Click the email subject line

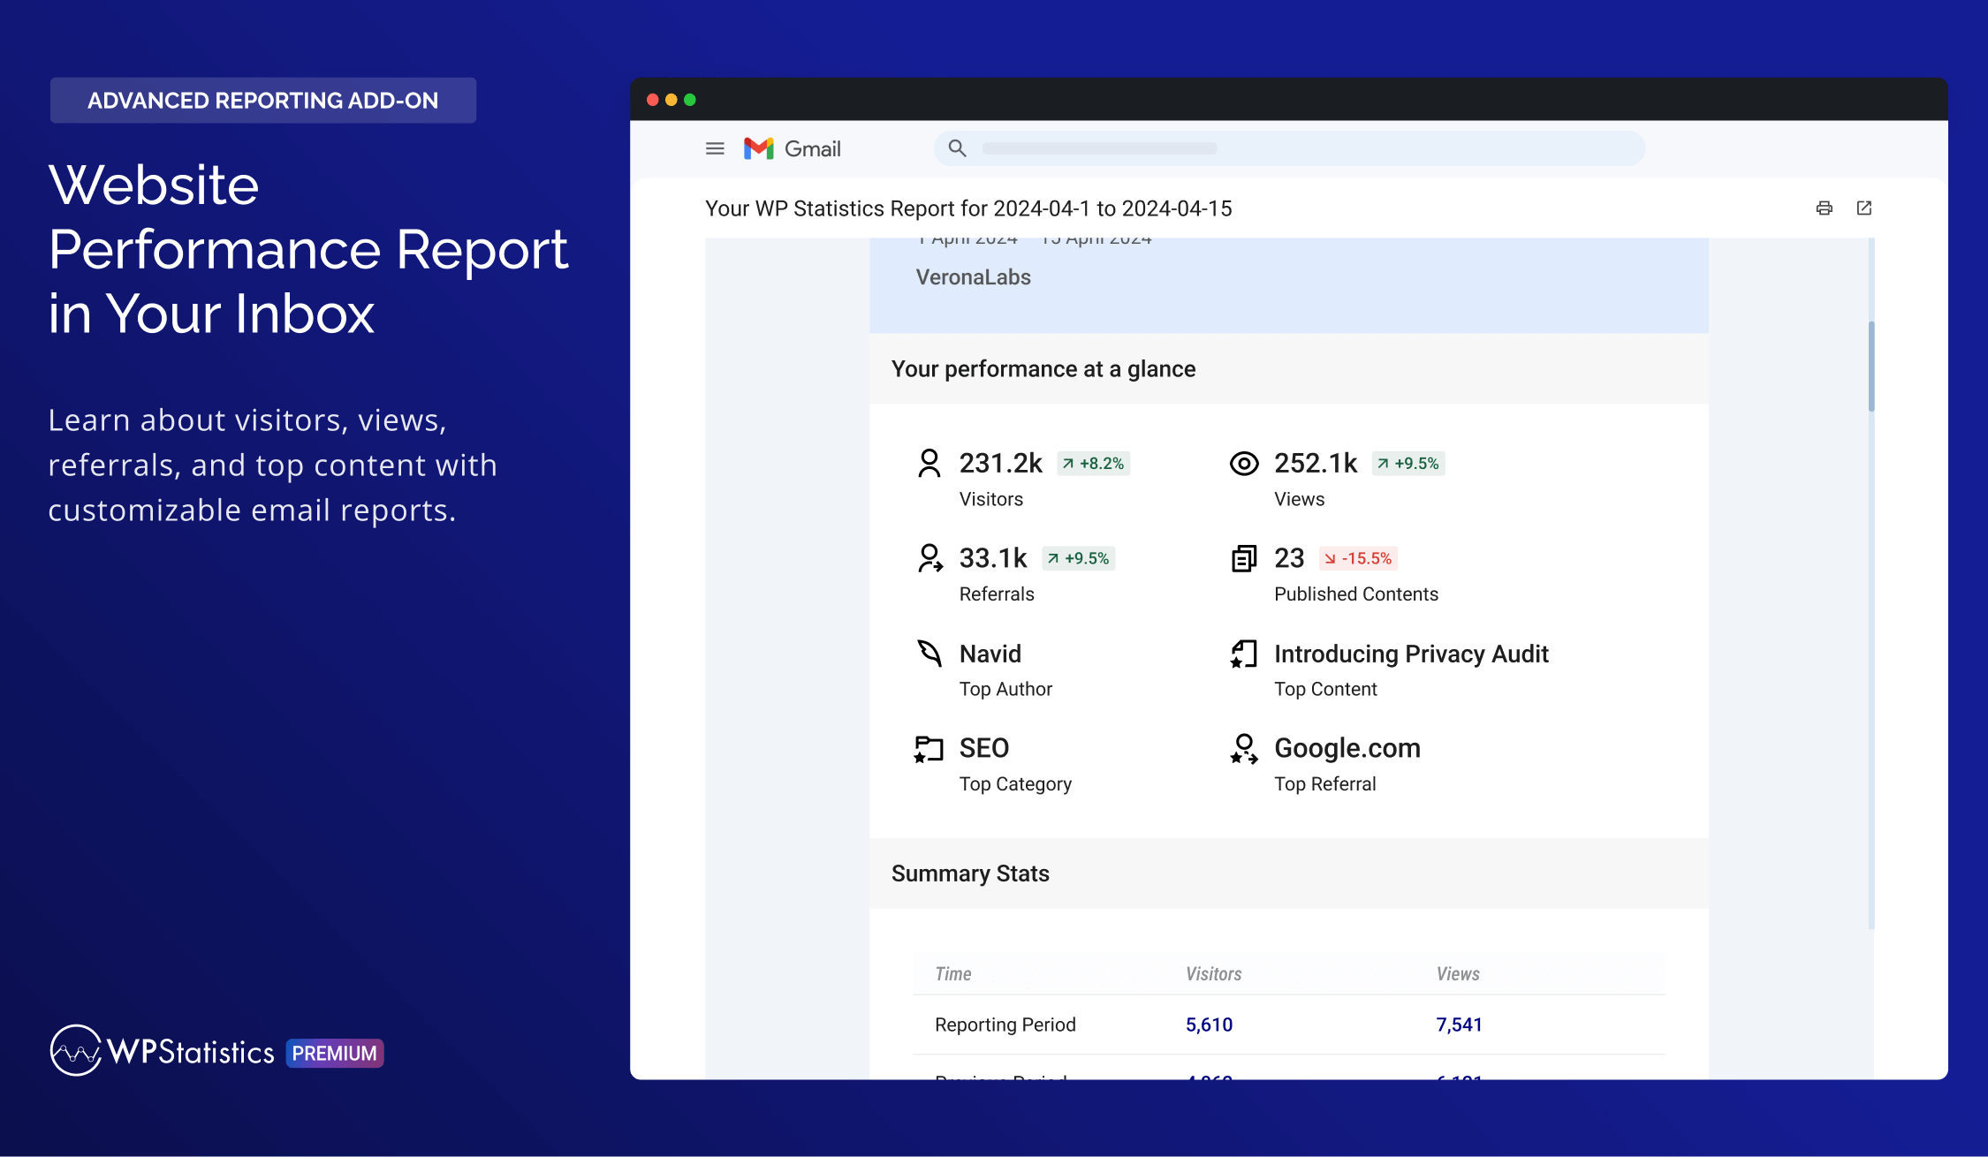(968, 208)
